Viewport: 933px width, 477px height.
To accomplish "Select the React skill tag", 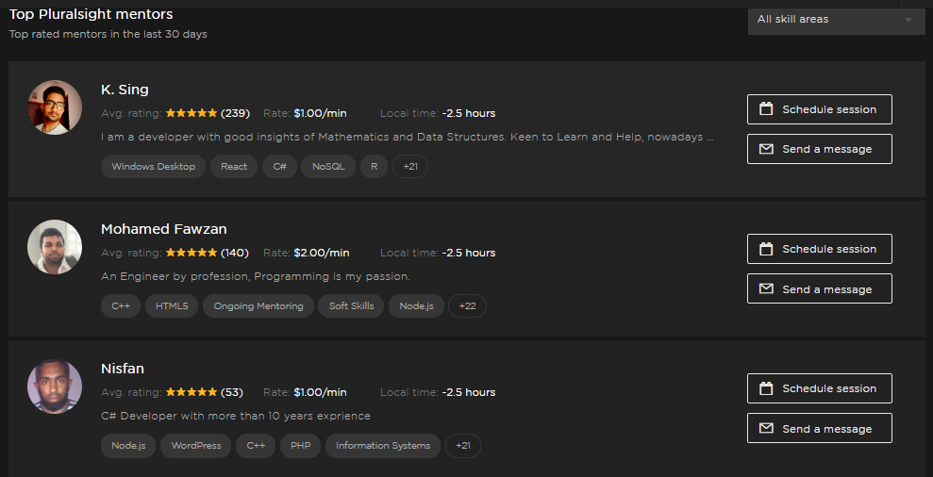I will click(x=234, y=167).
